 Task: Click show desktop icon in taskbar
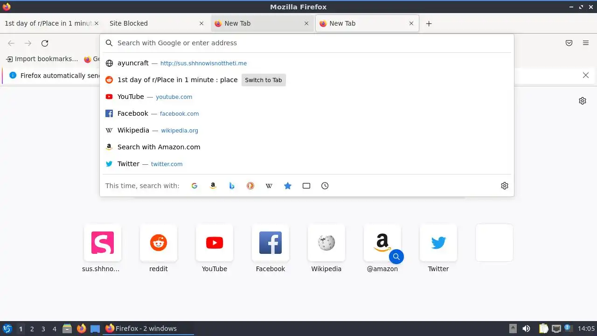[x=95, y=329]
